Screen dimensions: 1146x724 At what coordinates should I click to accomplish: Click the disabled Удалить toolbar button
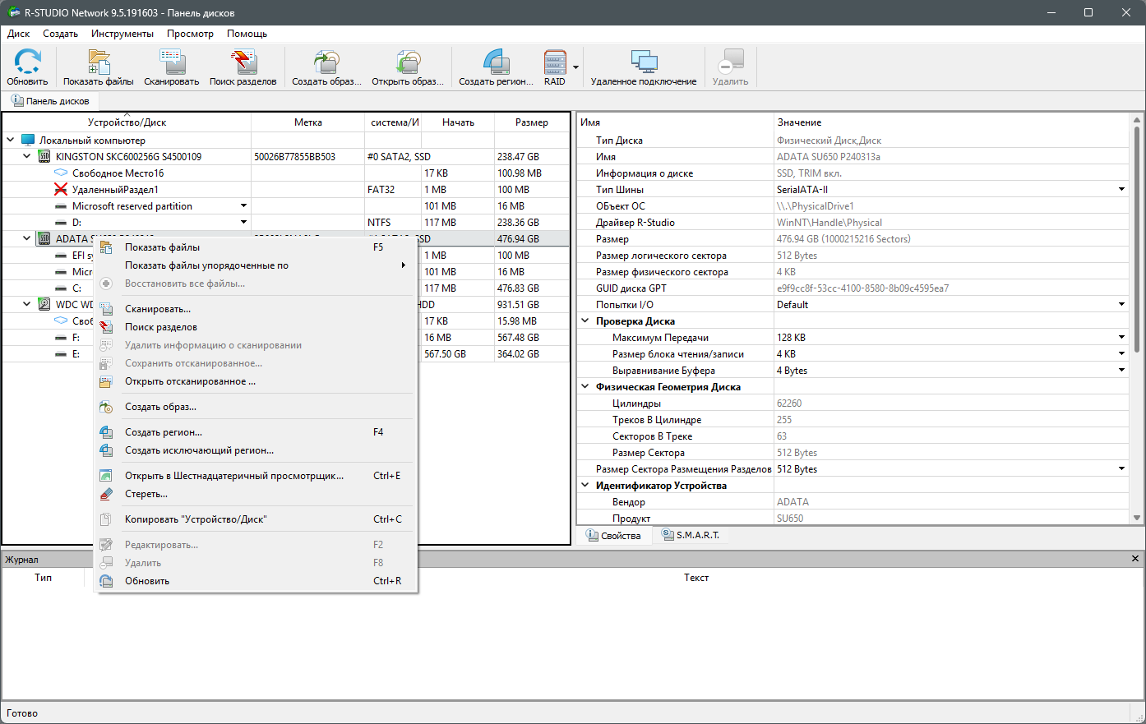click(x=730, y=67)
